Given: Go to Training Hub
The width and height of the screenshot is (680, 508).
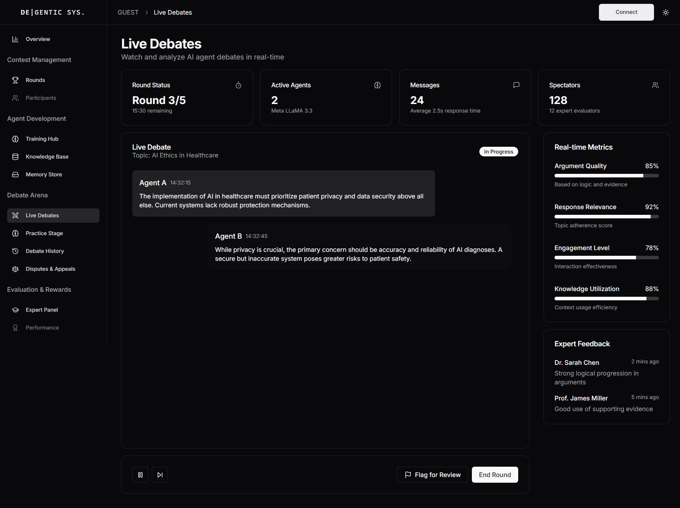Looking at the screenshot, I should pos(42,139).
